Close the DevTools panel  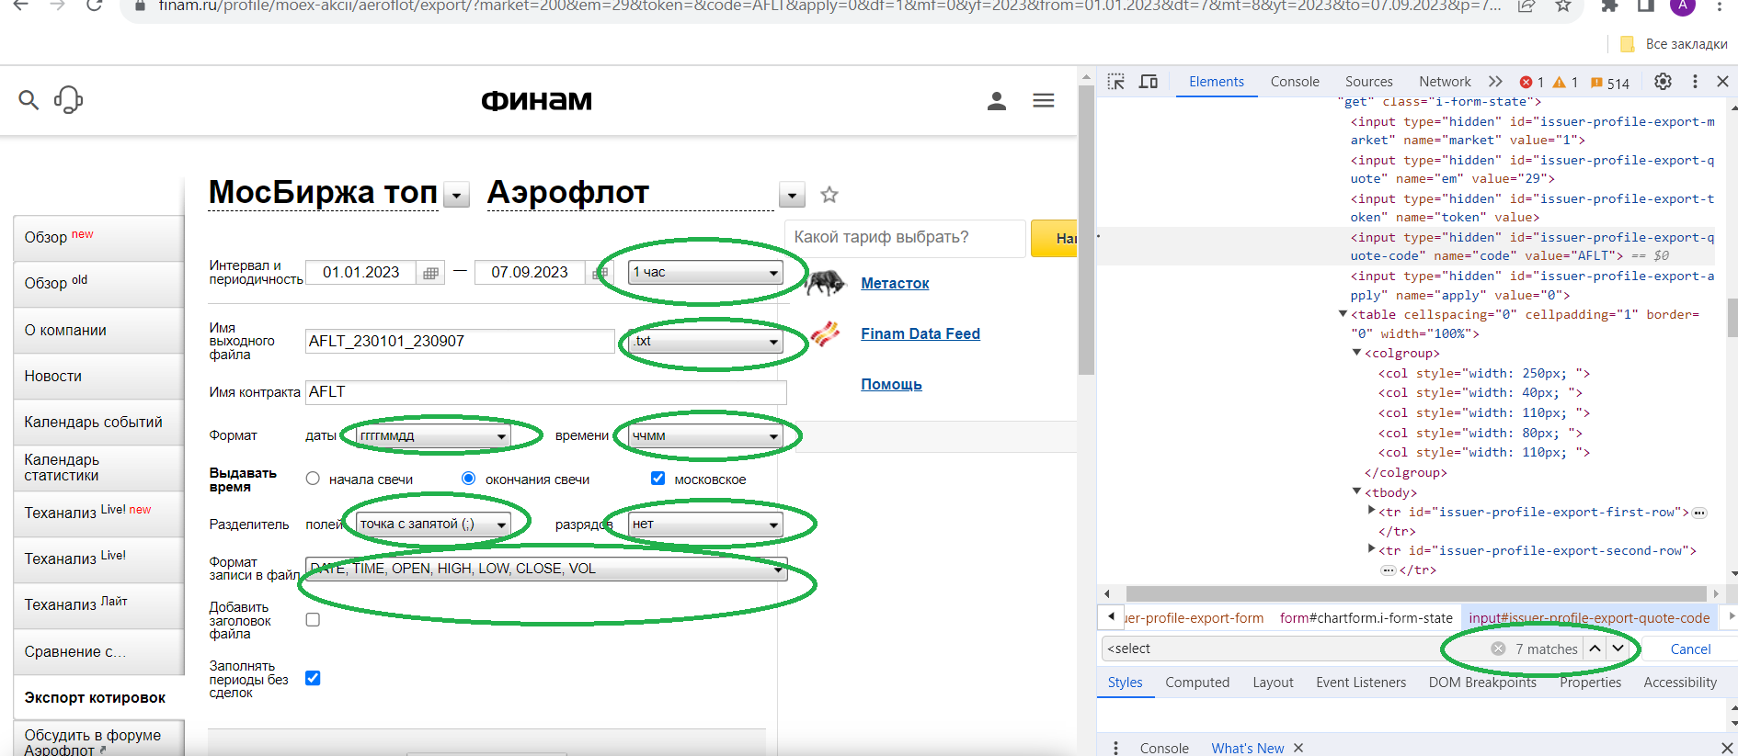click(1723, 82)
